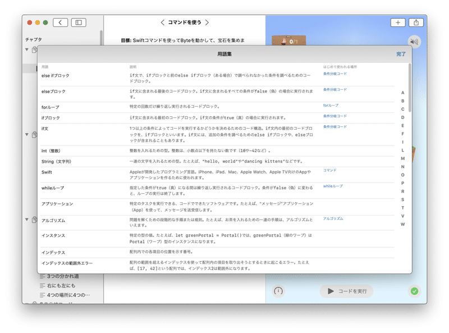Jump to index letter O
The width and height of the screenshot is (449, 333).
(402, 175)
